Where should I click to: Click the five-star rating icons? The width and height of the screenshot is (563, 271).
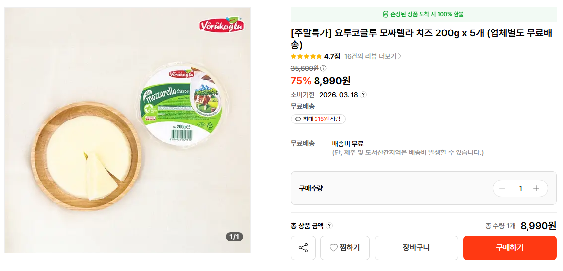tap(306, 56)
